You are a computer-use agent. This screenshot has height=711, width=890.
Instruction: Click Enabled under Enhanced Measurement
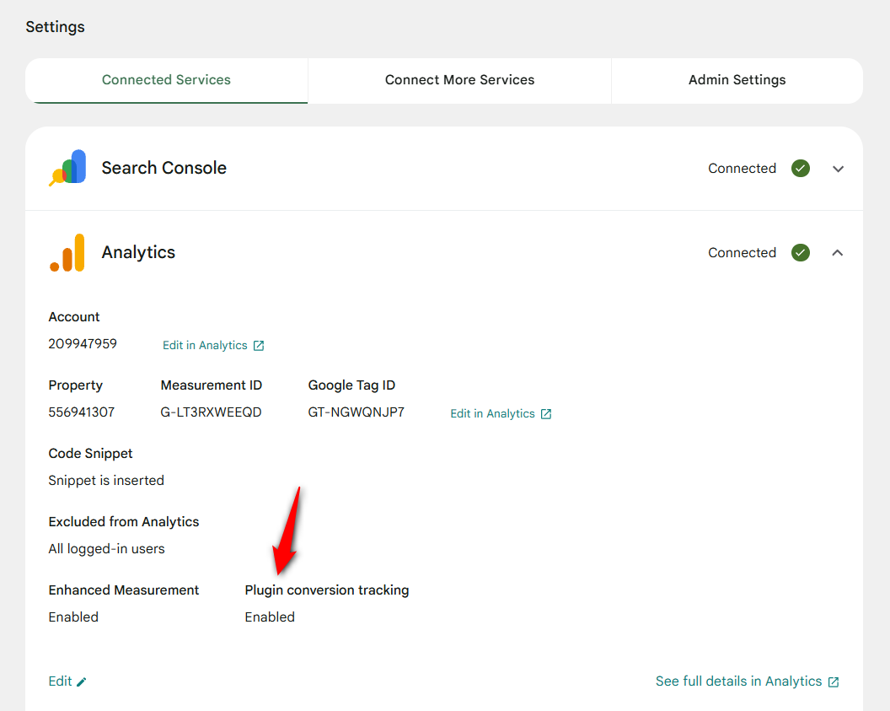point(73,617)
